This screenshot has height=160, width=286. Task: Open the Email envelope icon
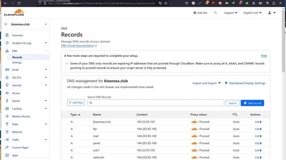tap(7, 70)
